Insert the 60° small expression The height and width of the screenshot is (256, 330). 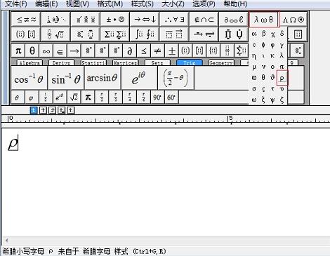coord(171,97)
